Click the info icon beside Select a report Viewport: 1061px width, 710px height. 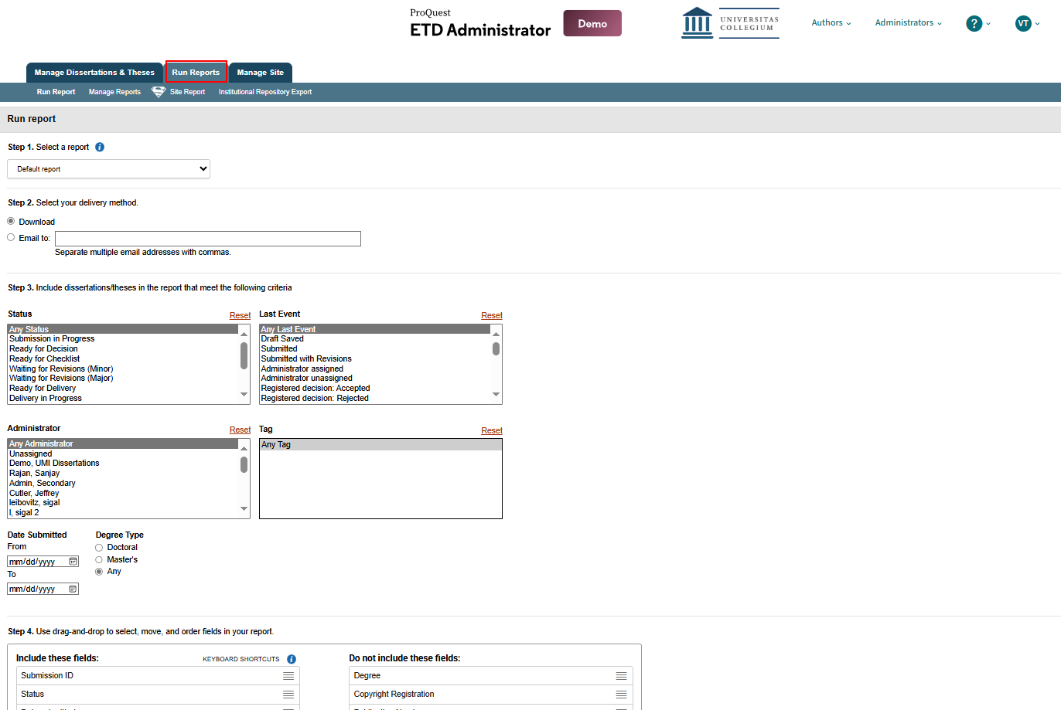coord(100,147)
